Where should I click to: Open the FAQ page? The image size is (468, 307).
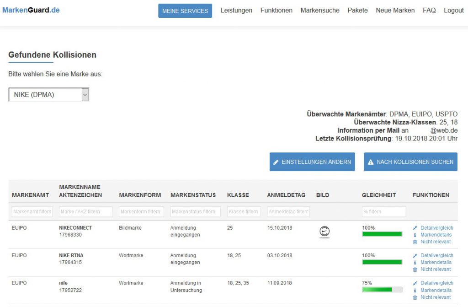429,11
